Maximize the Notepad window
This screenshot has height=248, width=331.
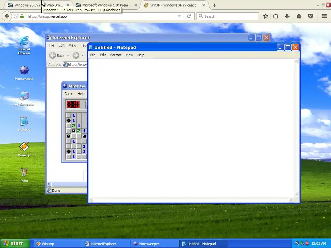click(x=288, y=47)
